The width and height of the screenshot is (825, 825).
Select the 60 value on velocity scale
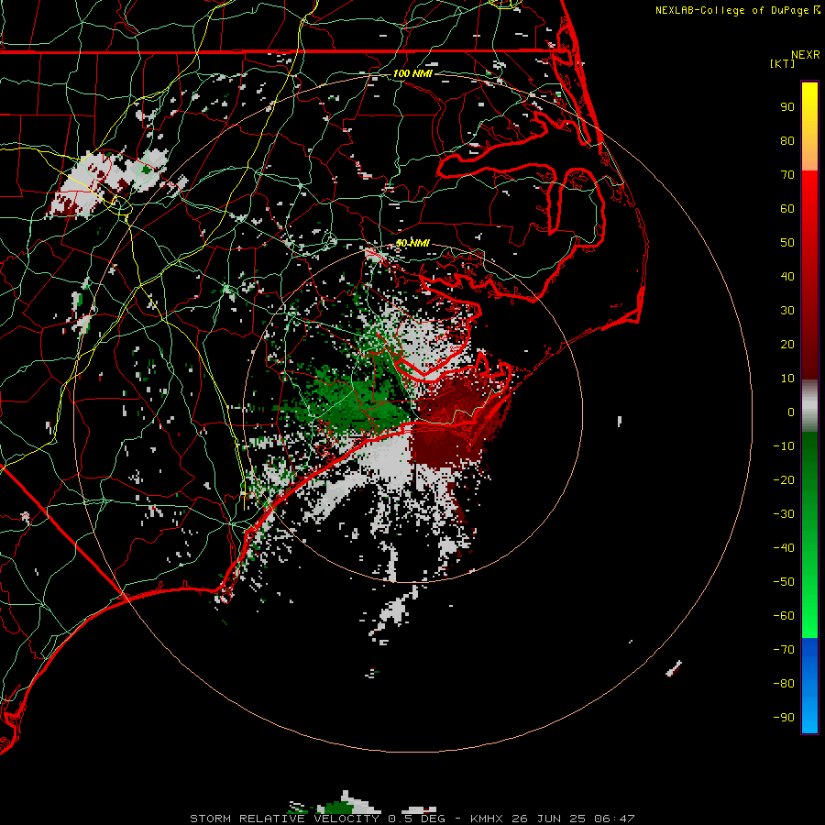click(x=787, y=209)
